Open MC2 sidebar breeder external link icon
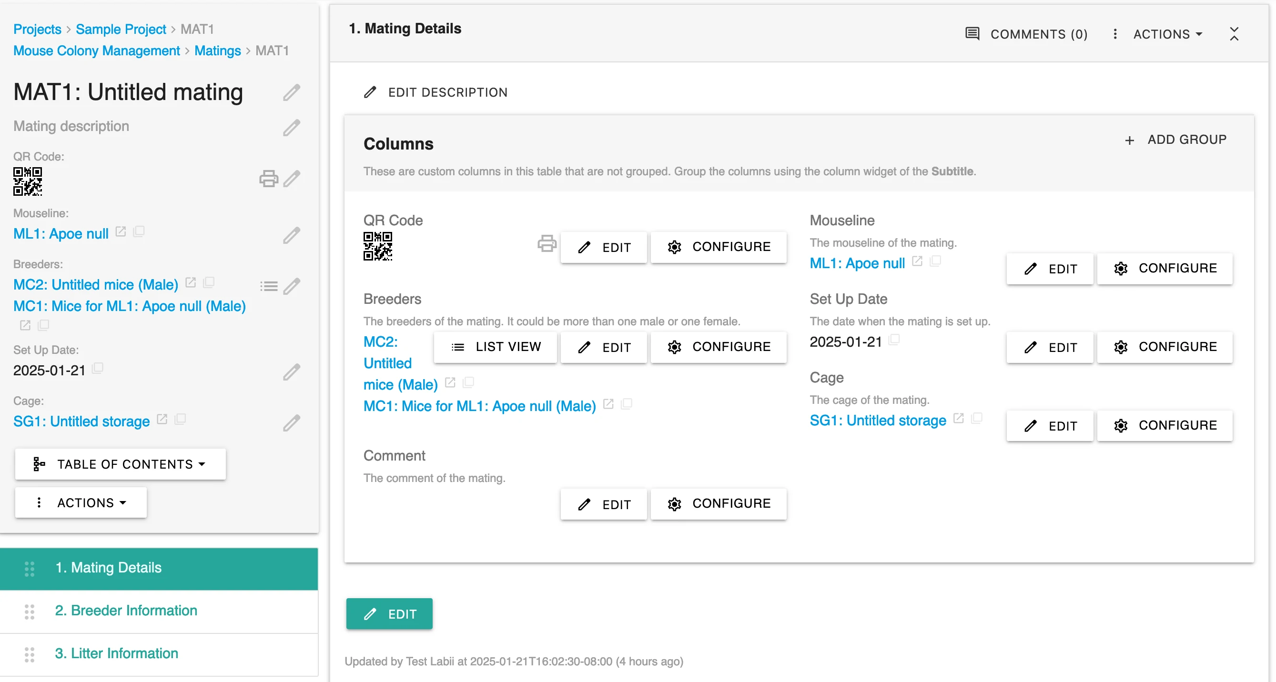 click(x=190, y=283)
